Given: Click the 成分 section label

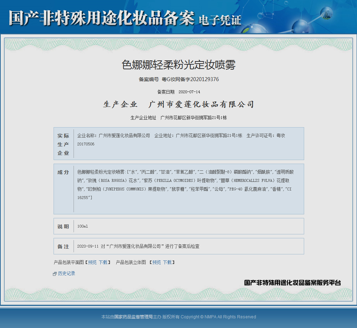Looking at the screenshot, I should (63, 172).
